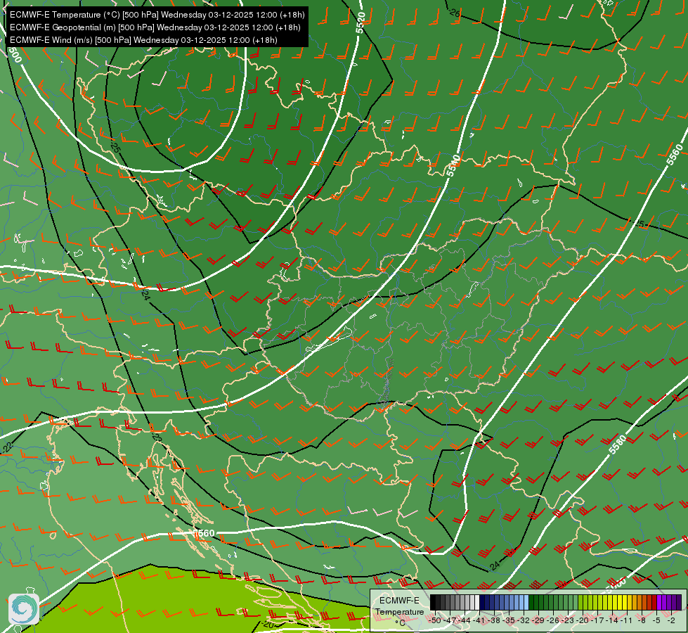
Task: Select the ECMWF-E Geopotential title line
Action: (x=155, y=27)
